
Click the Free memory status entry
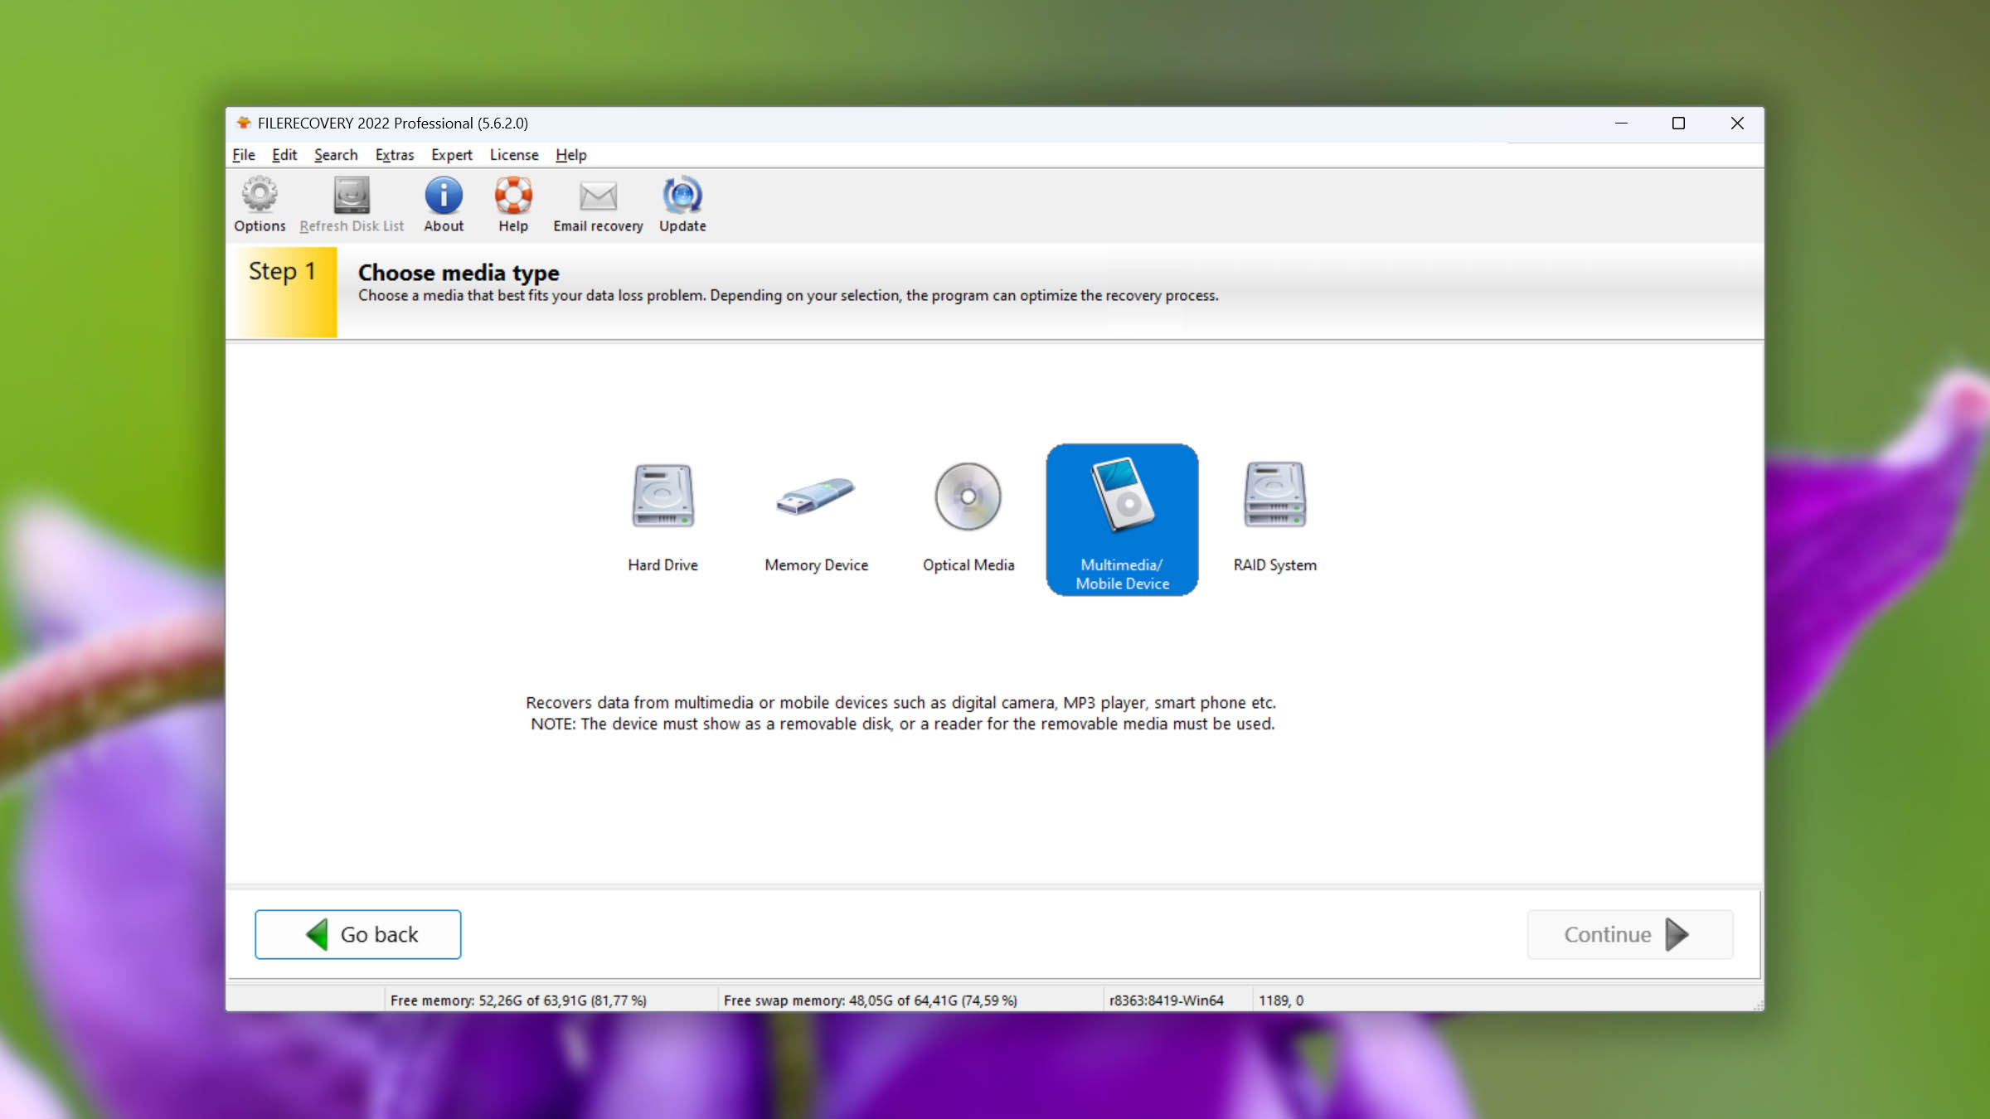[x=518, y=1000]
